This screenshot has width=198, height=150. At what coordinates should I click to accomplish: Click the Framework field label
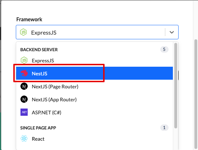(x=29, y=19)
